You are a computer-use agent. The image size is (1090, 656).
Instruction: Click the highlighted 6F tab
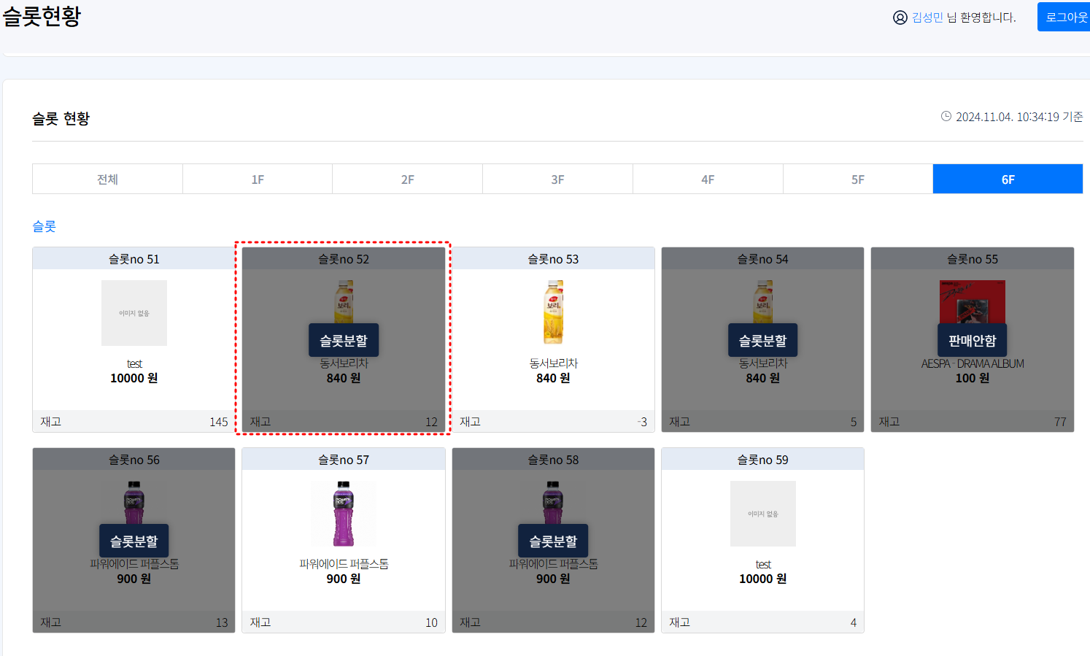click(x=1008, y=178)
